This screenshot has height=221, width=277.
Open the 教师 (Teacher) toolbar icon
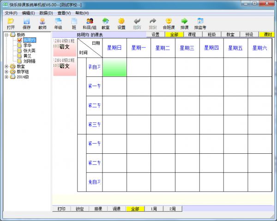coord(42,23)
